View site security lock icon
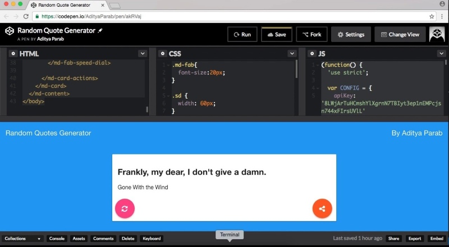449x247 pixels. pyautogui.click(x=37, y=16)
